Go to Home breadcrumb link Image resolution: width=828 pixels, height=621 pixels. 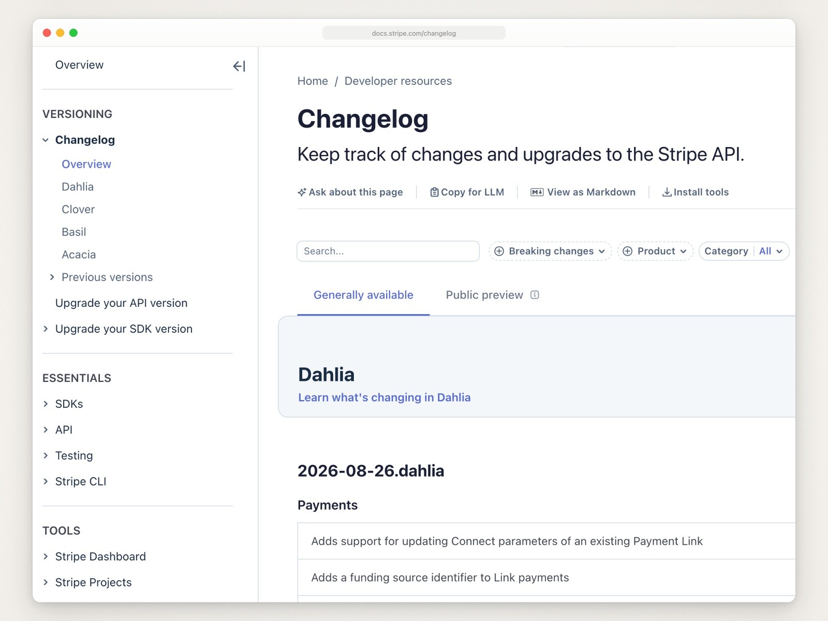tap(313, 81)
